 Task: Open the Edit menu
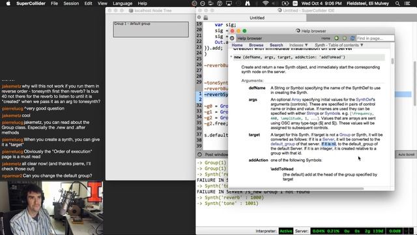tap(89, 3)
